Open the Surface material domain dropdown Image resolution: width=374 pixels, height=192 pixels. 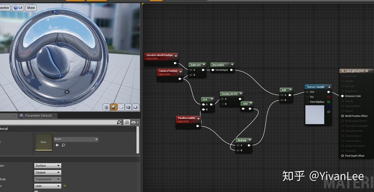48,166
